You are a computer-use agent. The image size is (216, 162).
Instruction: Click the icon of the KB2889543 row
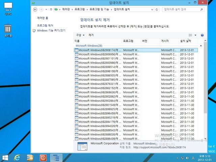tap(77, 130)
